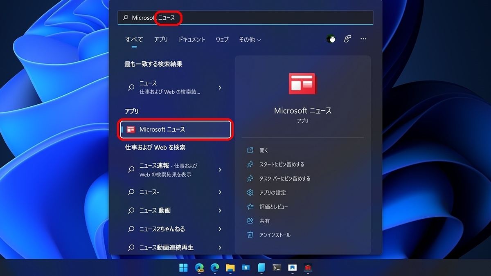Open the Windows Start button in taskbar
Image resolution: width=491 pixels, height=276 pixels.
[183, 268]
